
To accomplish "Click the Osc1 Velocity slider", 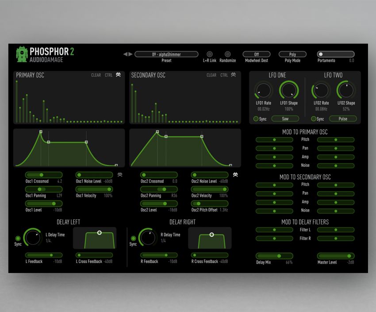I will point(94,189).
